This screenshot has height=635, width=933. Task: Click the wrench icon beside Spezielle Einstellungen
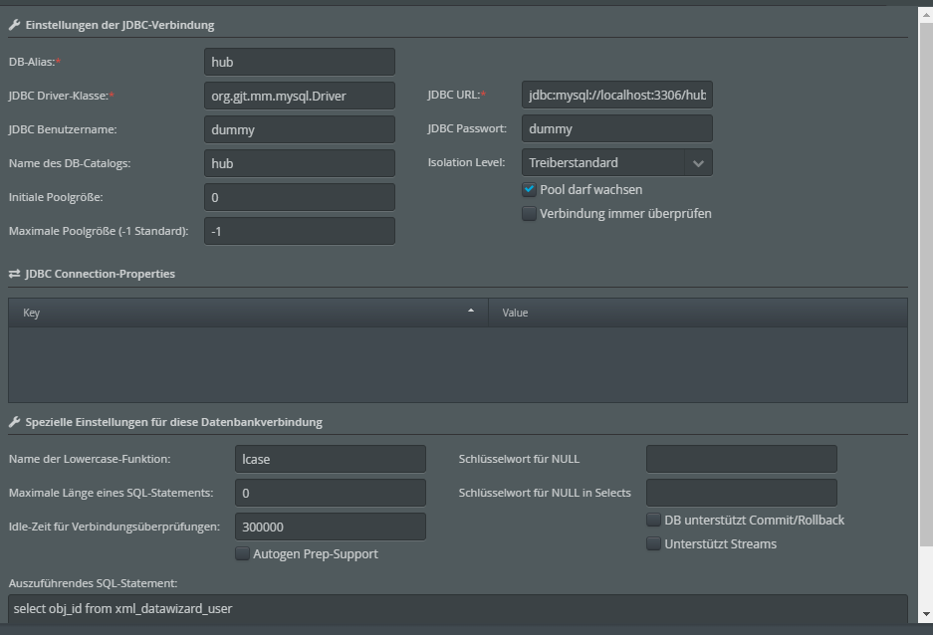pyautogui.click(x=14, y=422)
